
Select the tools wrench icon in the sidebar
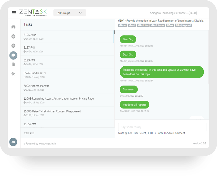pyautogui.click(x=13, y=74)
